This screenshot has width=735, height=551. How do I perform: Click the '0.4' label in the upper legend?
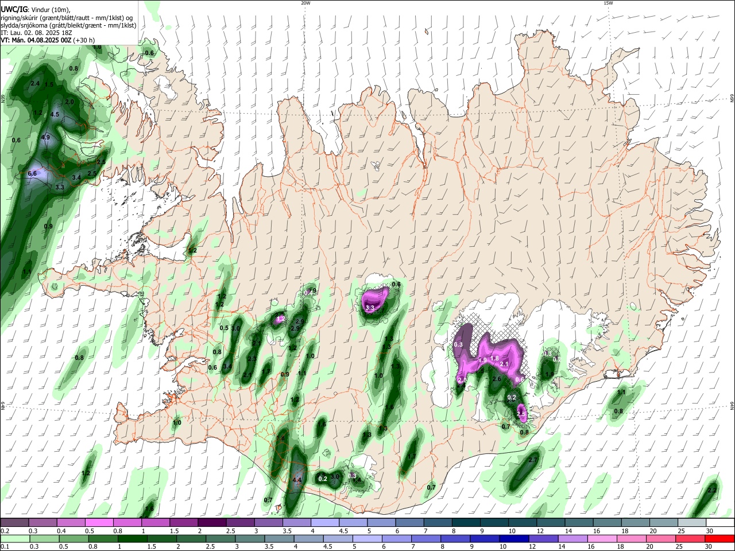point(60,531)
